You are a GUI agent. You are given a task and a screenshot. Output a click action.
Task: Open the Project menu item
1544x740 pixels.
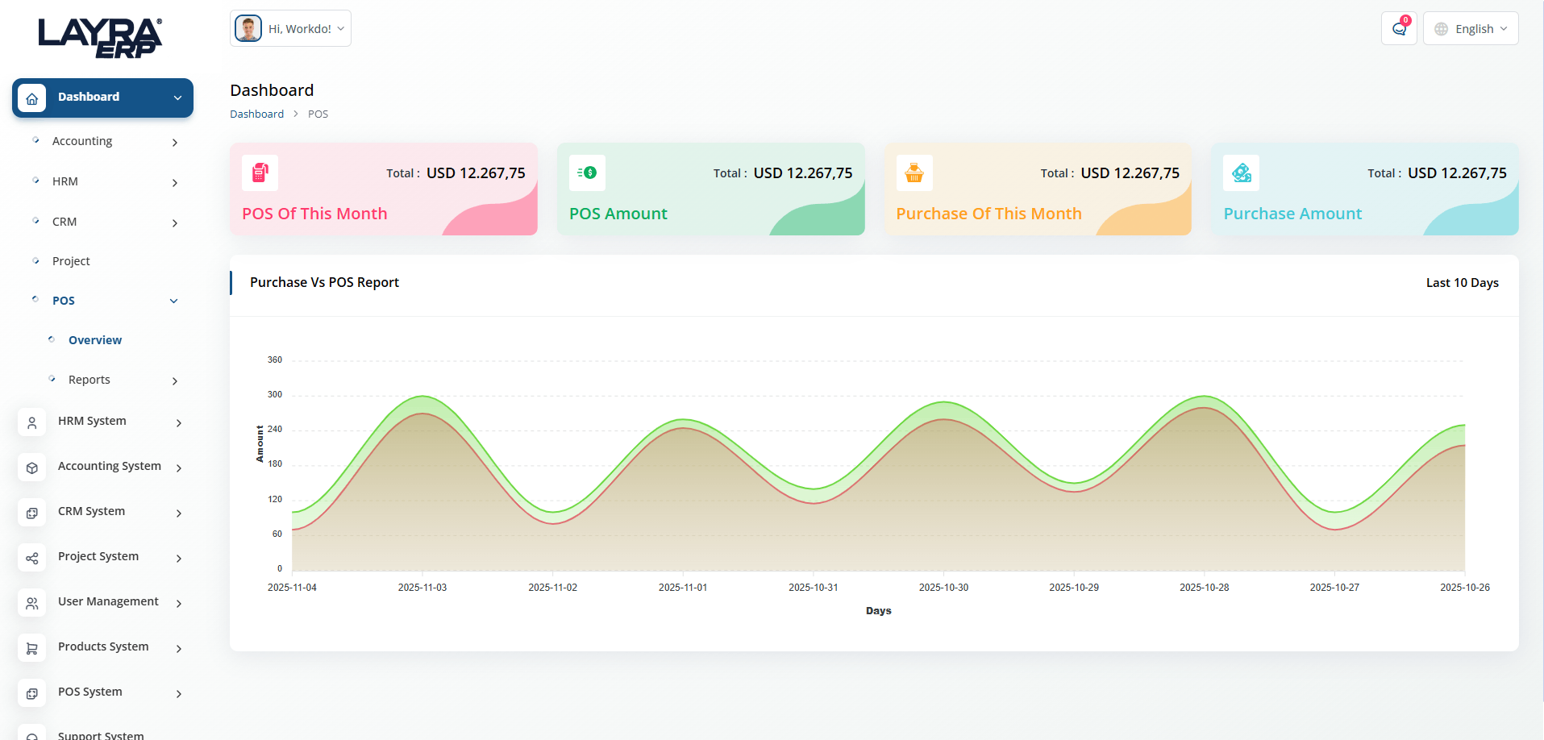[71, 261]
